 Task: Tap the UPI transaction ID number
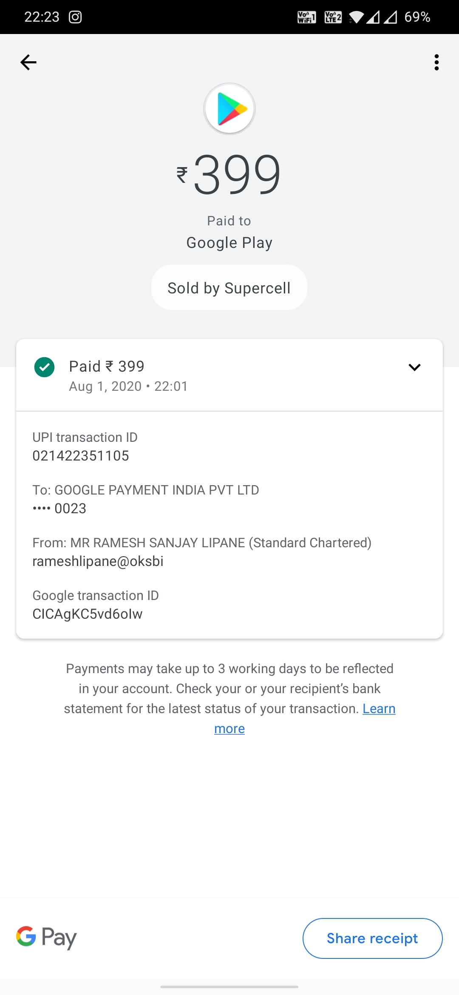(x=81, y=456)
